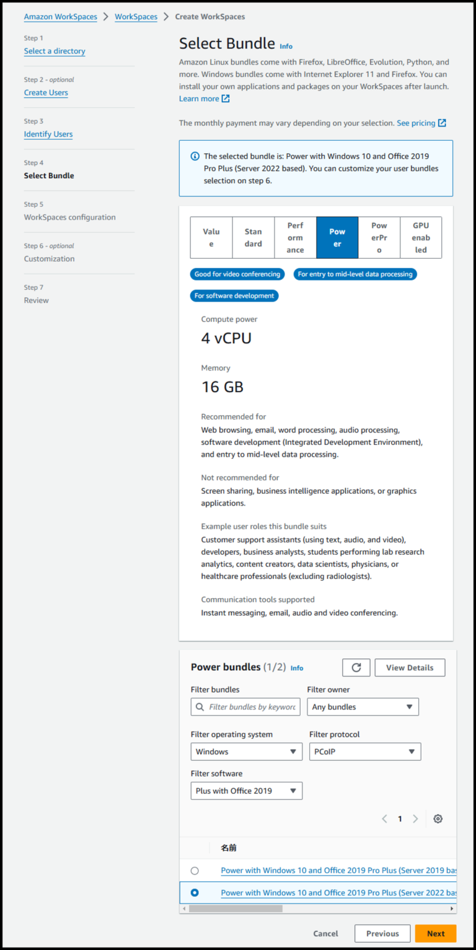Viewport: 476px width, 950px height.
Task: Open the Filter owner Any bundles dropdown
Action: 363,707
